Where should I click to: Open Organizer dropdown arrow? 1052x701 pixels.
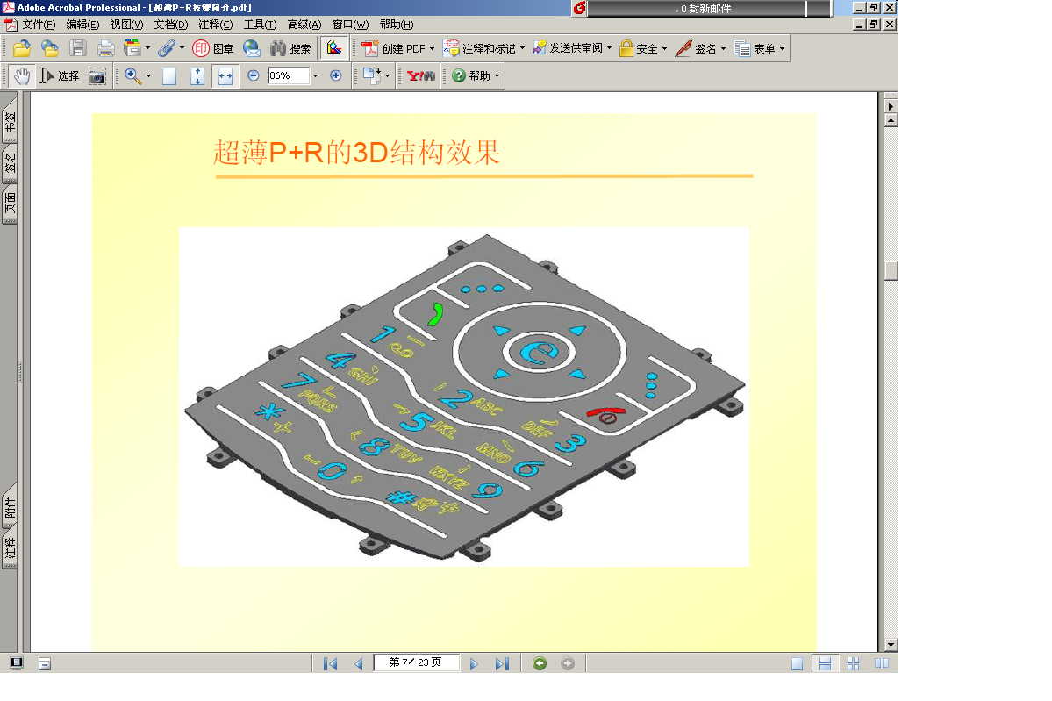pos(147,48)
